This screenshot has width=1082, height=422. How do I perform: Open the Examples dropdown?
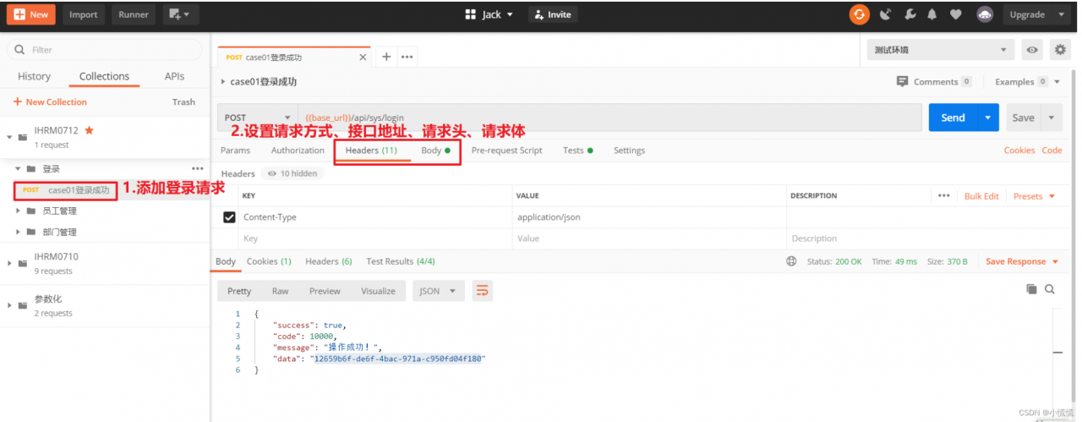(x=1027, y=82)
